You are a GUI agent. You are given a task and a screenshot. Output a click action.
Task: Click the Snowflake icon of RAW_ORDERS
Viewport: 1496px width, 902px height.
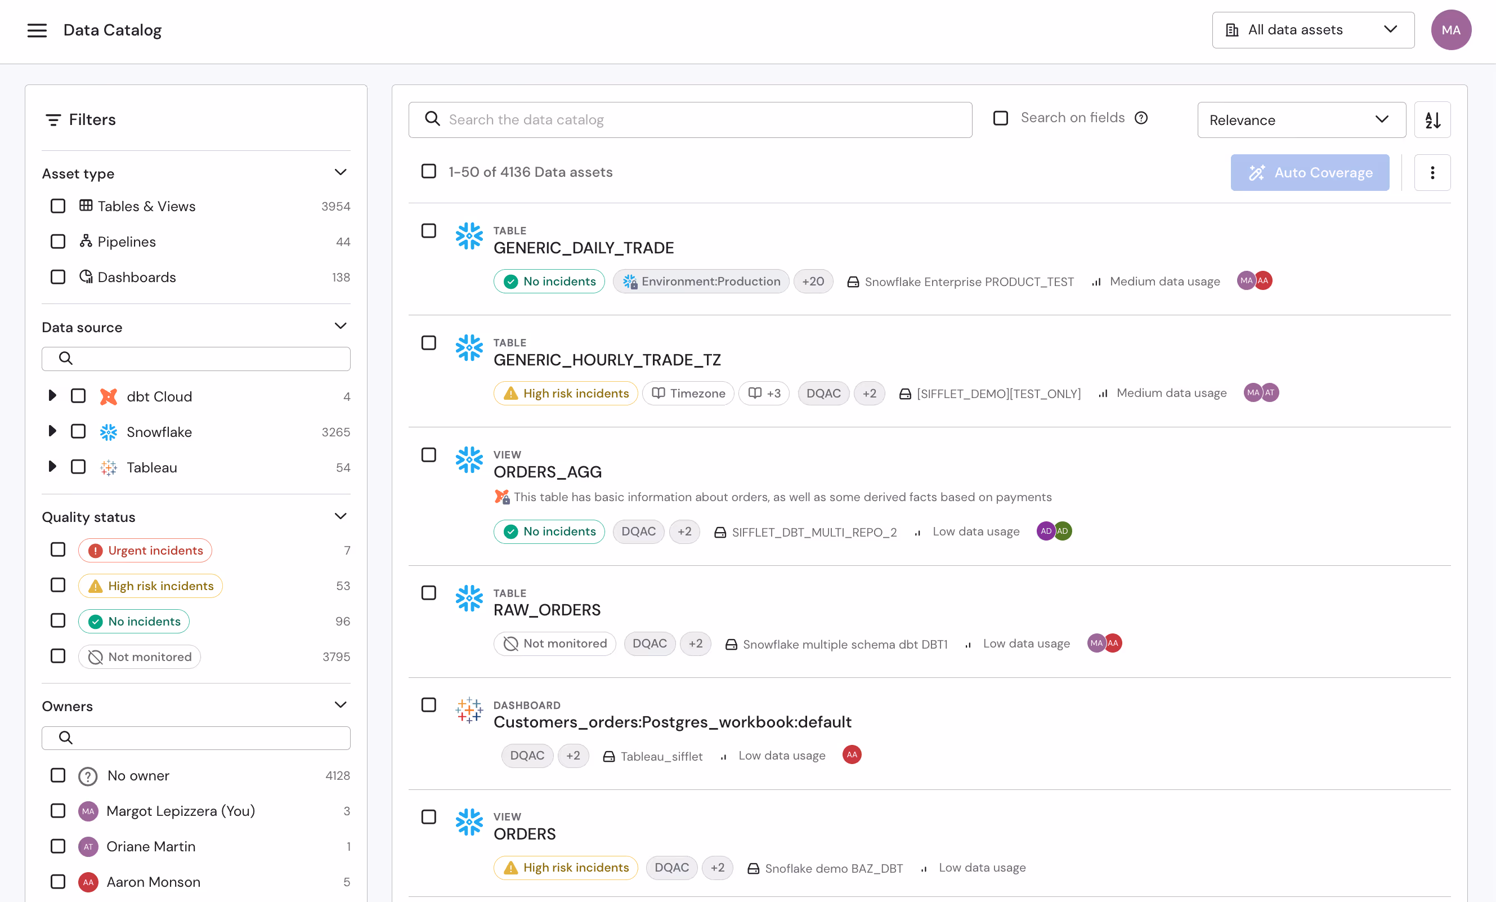click(x=469, y=599)
